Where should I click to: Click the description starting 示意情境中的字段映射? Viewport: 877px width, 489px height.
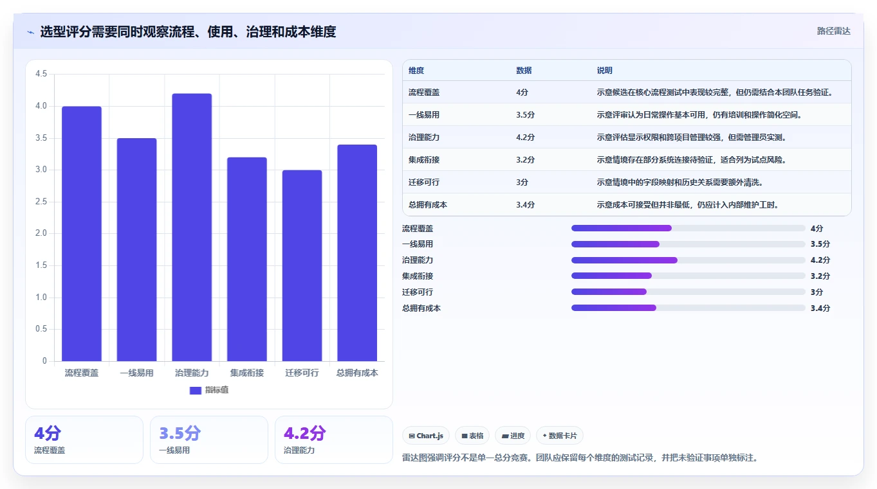click(x=680, y=182)
